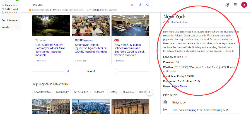
Task: Click the news carousel right arrow
Action: (68, 71)
